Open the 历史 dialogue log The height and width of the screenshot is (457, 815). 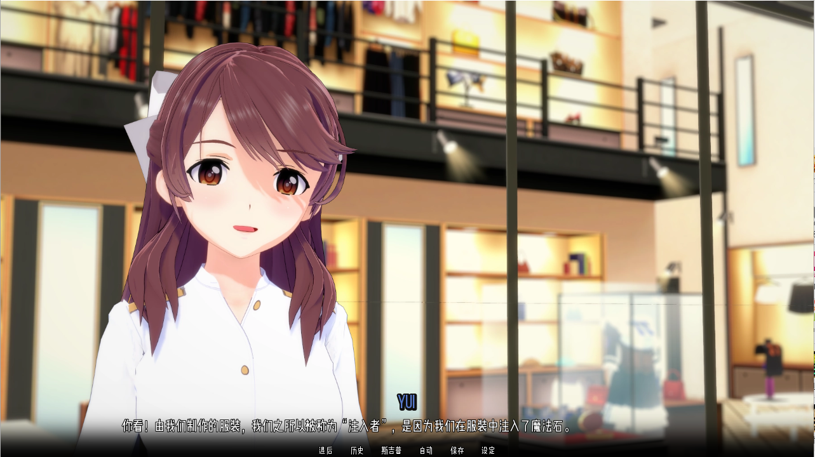point(357,451)
